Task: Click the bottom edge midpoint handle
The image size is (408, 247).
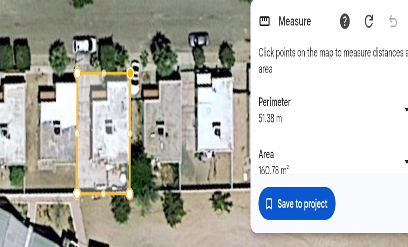Action: click(x=103, y=194)
